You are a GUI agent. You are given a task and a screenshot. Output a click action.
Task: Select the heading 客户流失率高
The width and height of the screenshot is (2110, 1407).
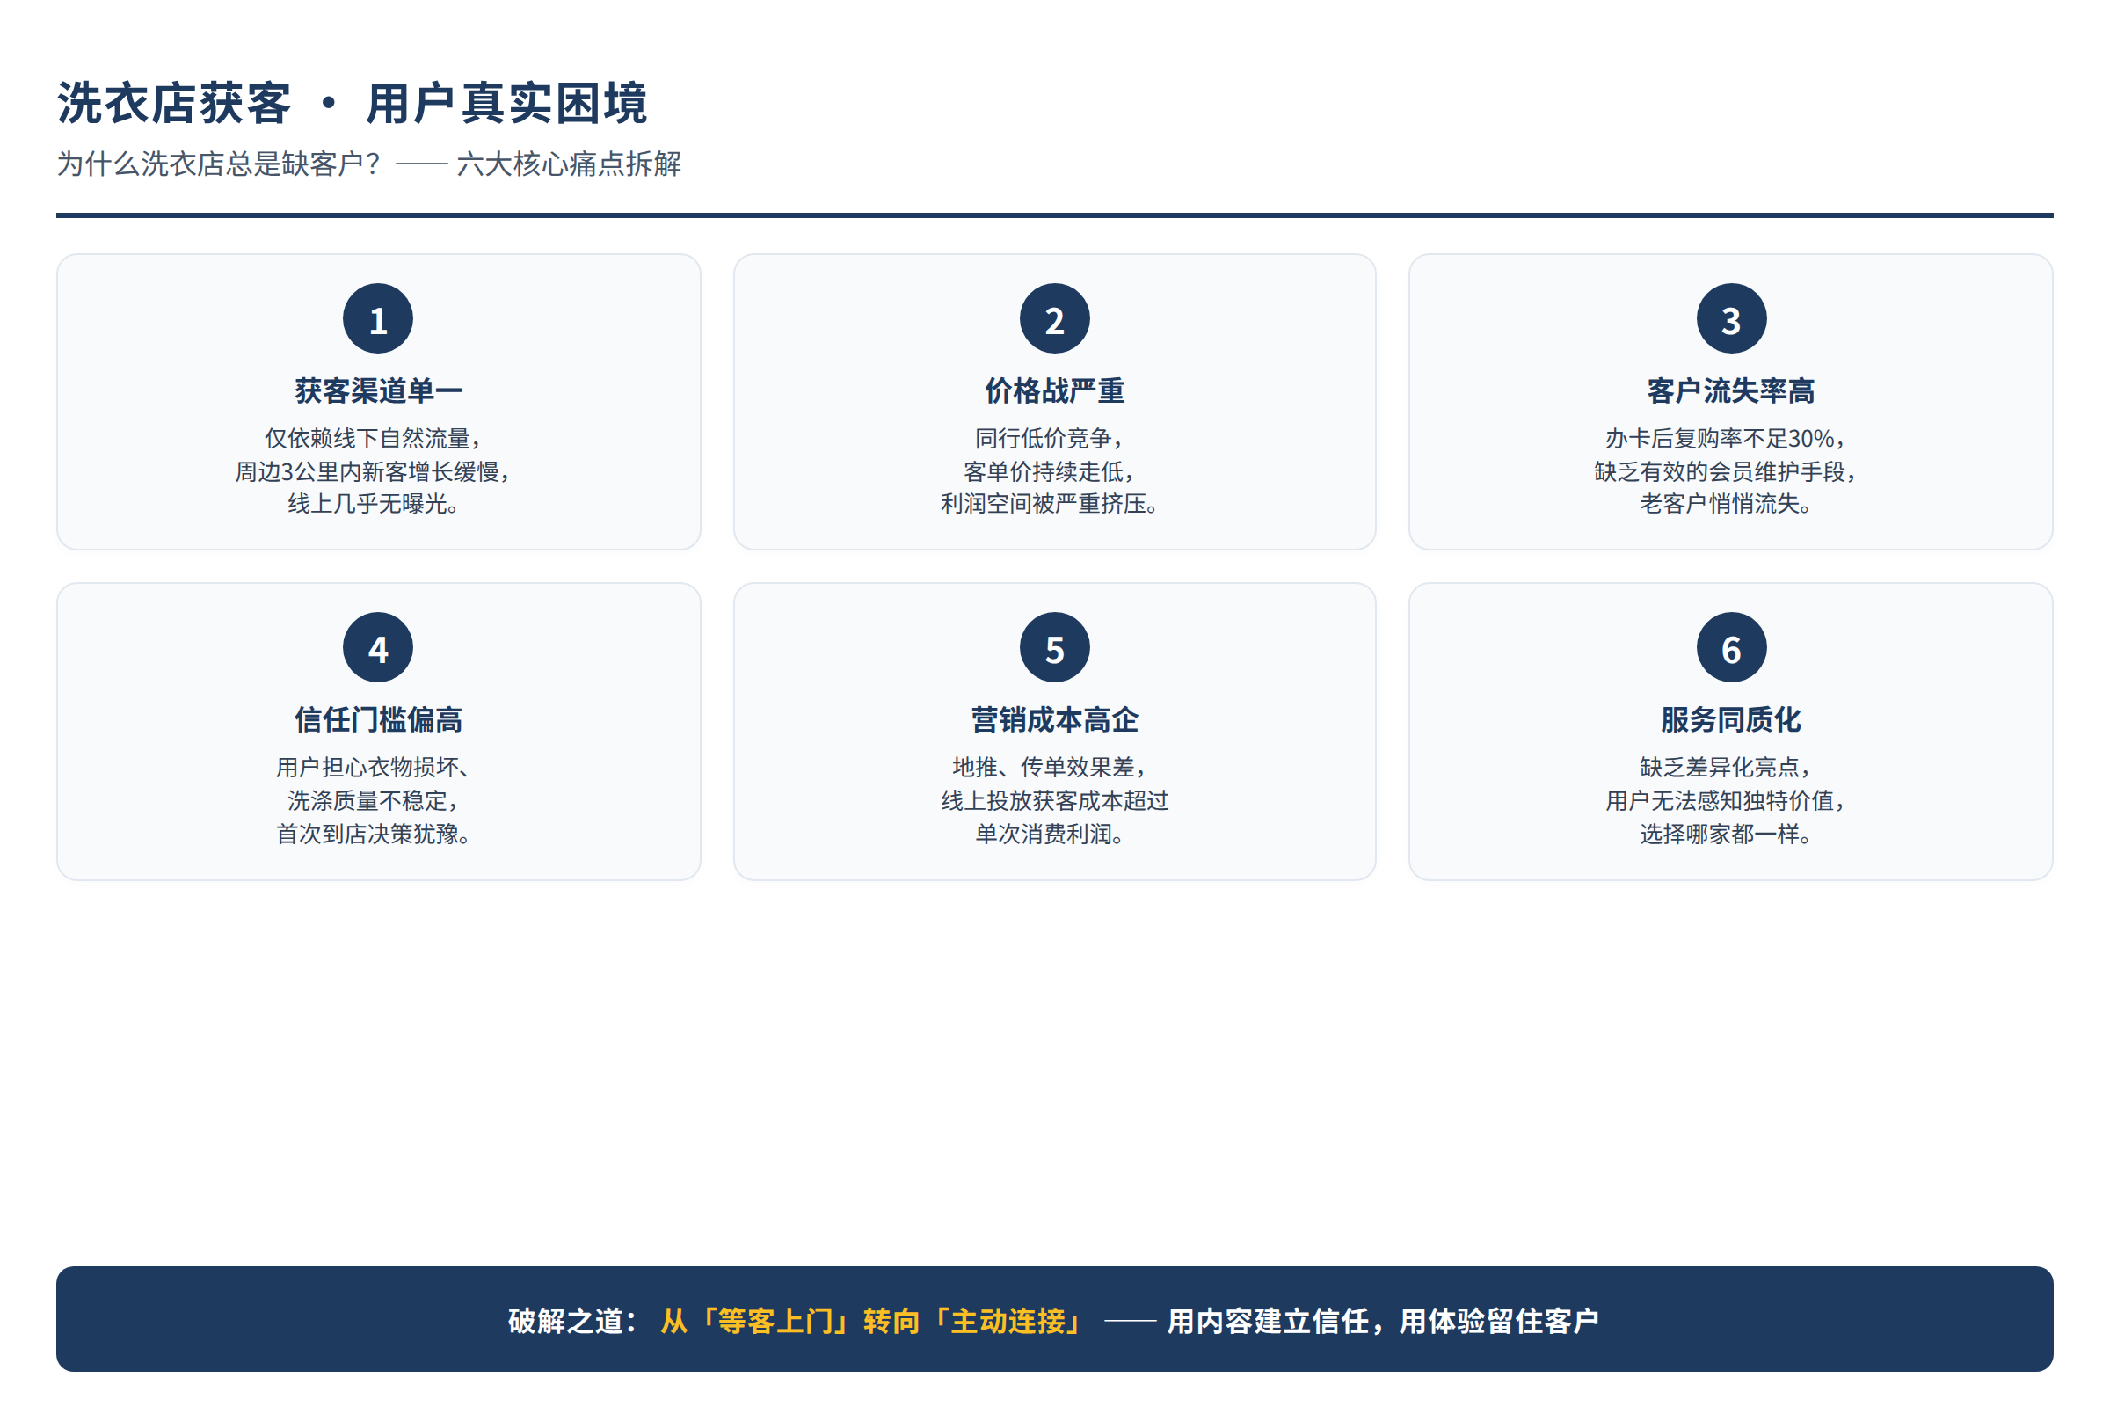point(1730,391)
